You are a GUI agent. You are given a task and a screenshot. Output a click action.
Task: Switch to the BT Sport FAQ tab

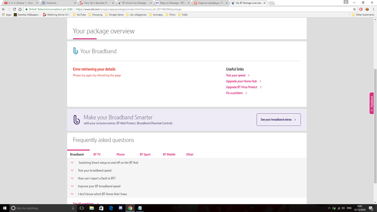pos(145,154)
